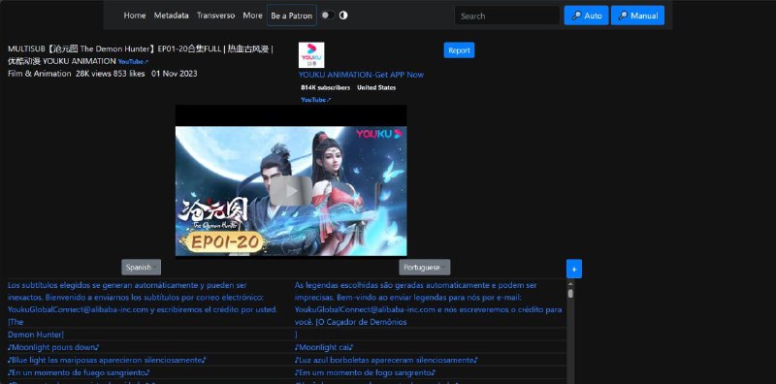Select line 'En un momento de fuego sangriento'
This screenshot has width=776, height=384.
point(80,372)
